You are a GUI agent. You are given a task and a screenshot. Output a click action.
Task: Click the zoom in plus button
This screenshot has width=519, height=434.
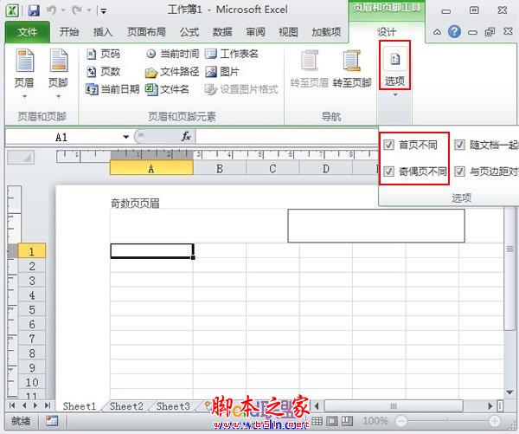pyautogui.click(x=495, y=421)
